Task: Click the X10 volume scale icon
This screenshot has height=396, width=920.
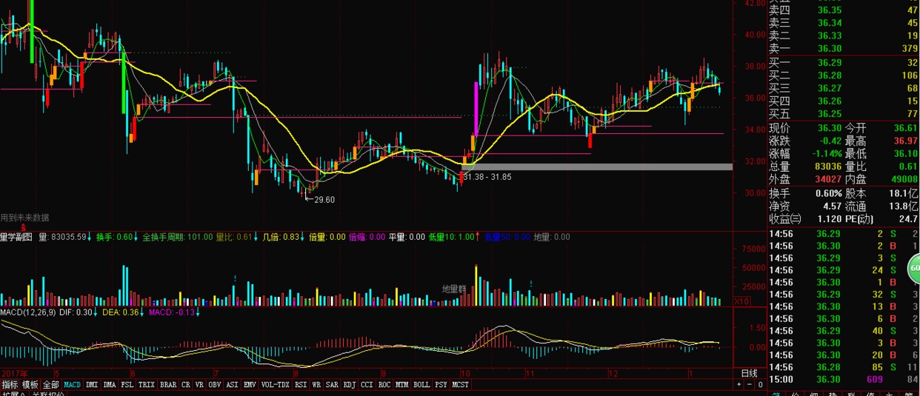Action: coord(741,301)
